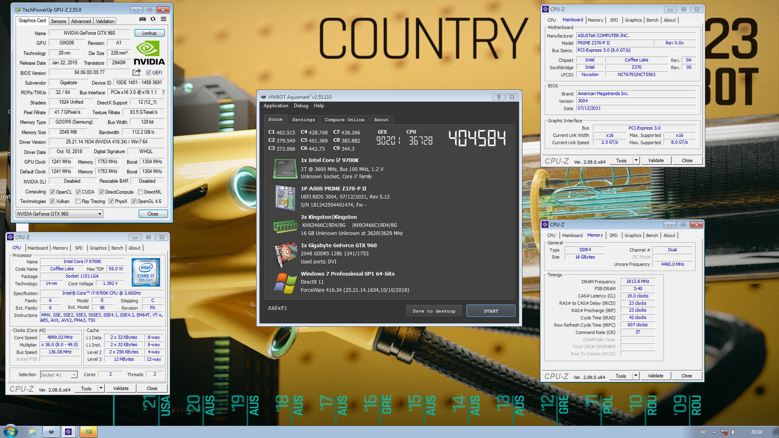This screenshot has height=438, width=779.
Task: Show hidden tray icons arrow
Action: click(x=714, y=432)
